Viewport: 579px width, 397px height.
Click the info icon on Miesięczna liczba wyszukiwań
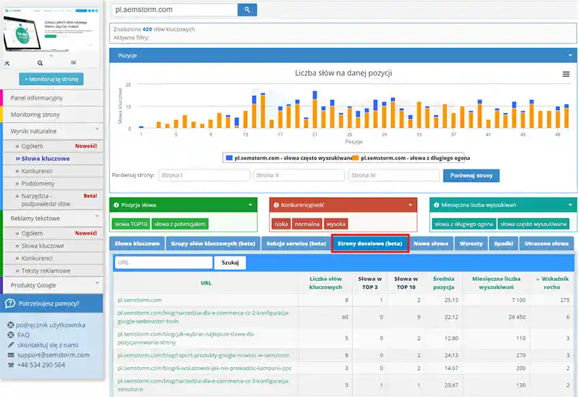click(437, 205)
